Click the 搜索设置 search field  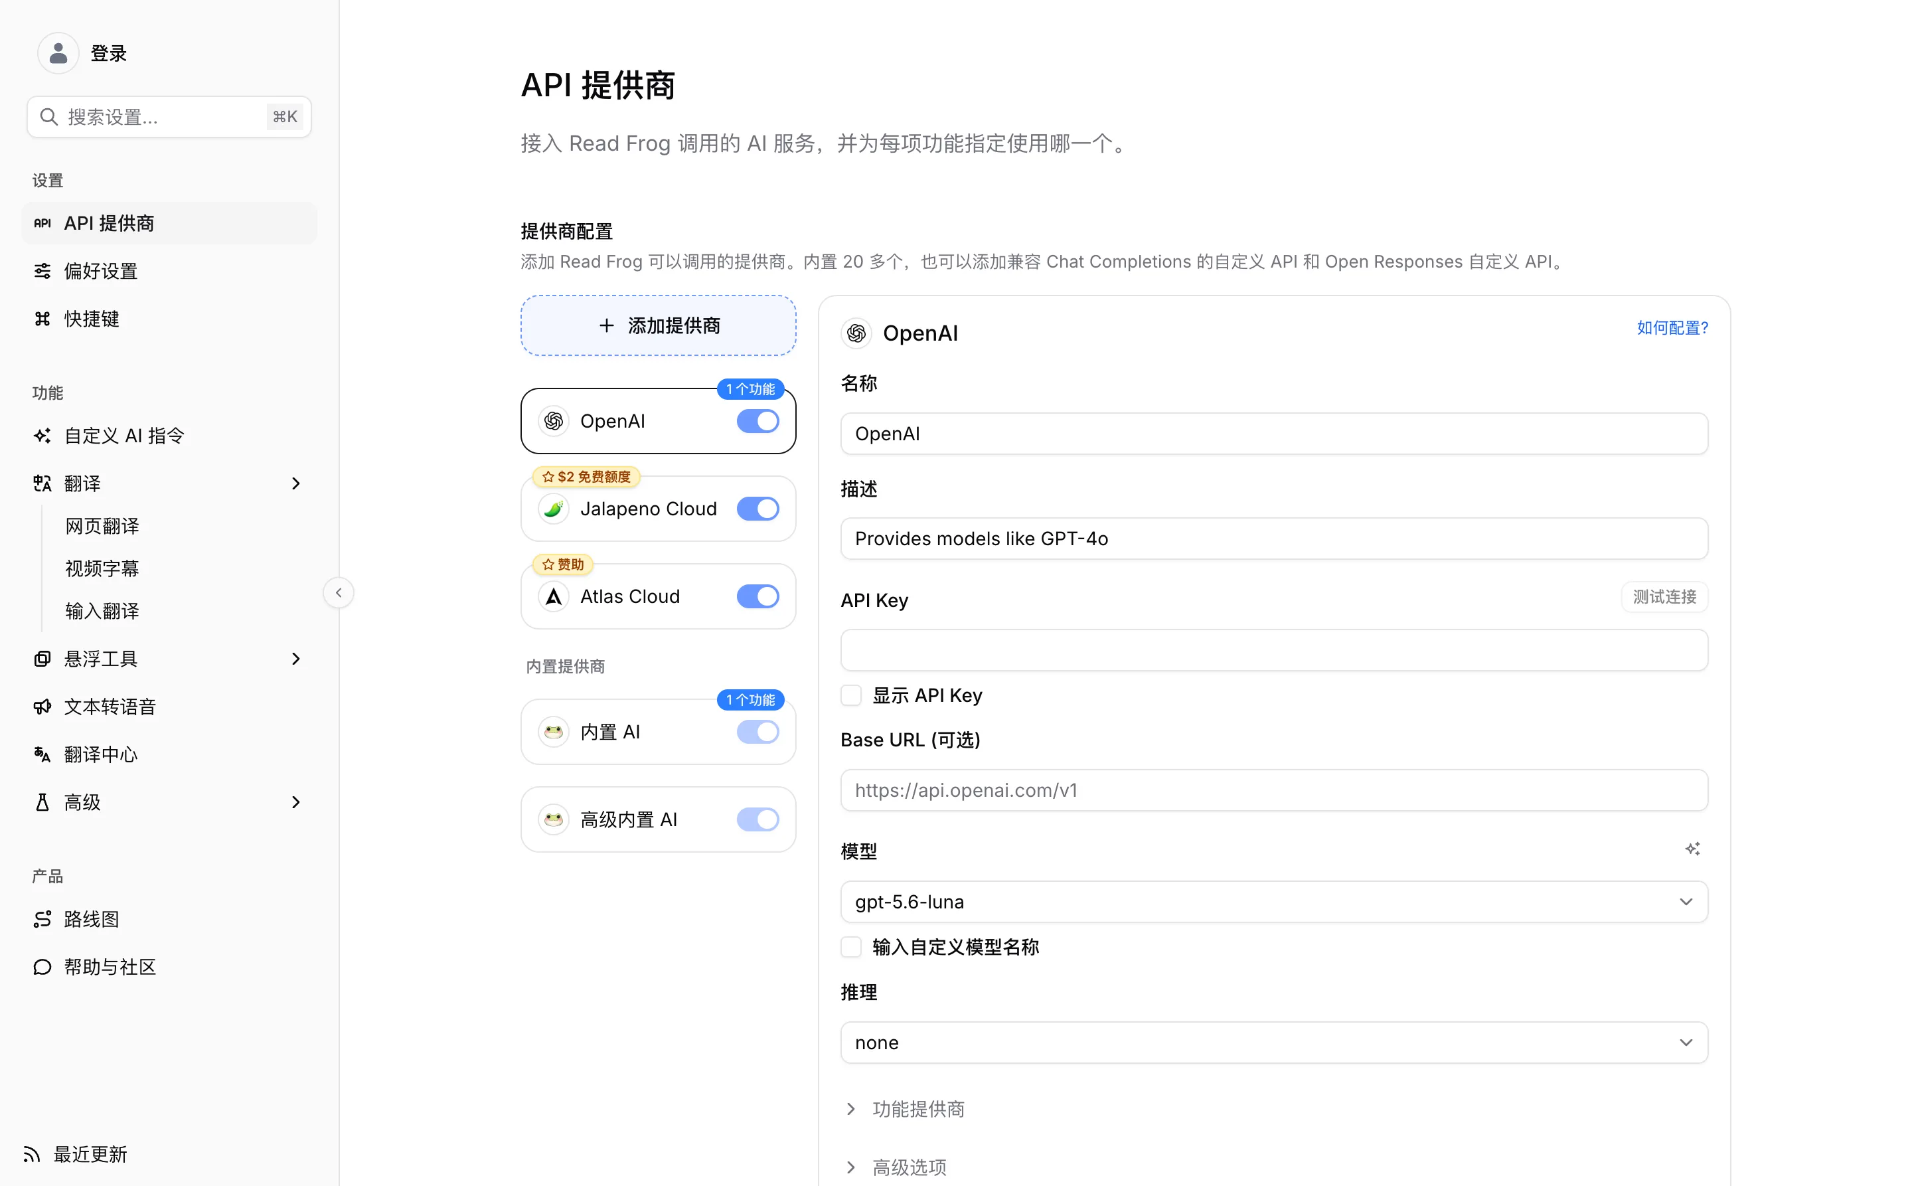point(169,117)
